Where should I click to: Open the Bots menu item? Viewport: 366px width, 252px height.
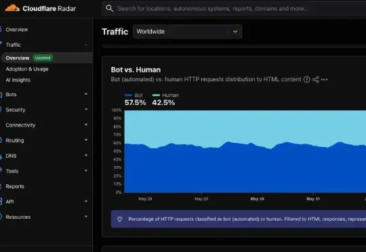click(x=11, y=95)
